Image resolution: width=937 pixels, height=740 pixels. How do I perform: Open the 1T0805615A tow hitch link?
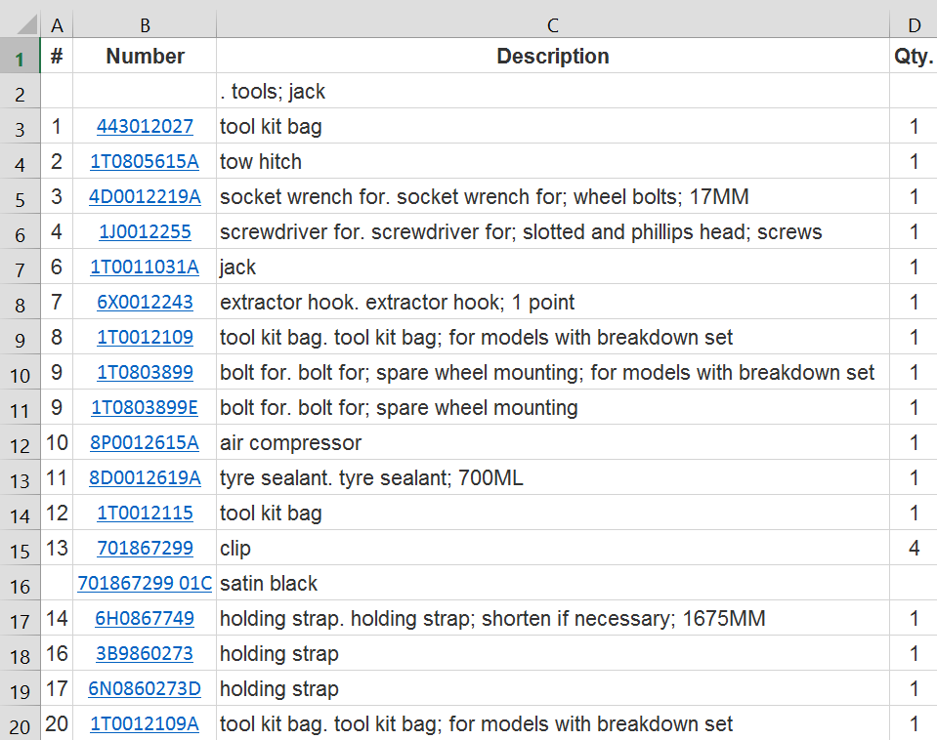(145, 162)
